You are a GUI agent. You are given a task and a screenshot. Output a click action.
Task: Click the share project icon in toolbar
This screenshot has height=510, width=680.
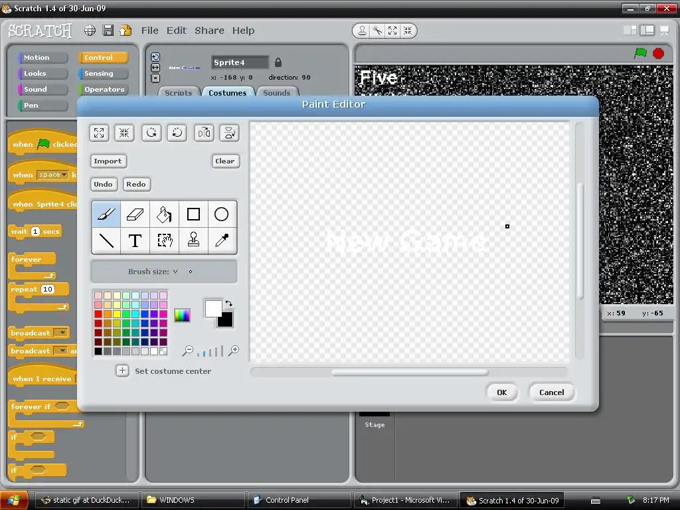point(126,31)
